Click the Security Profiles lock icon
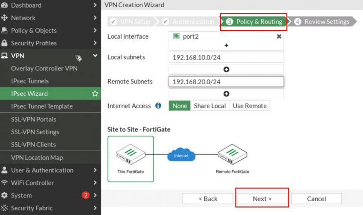The width and height of the screenshot is (363, 215). [4, 43]
